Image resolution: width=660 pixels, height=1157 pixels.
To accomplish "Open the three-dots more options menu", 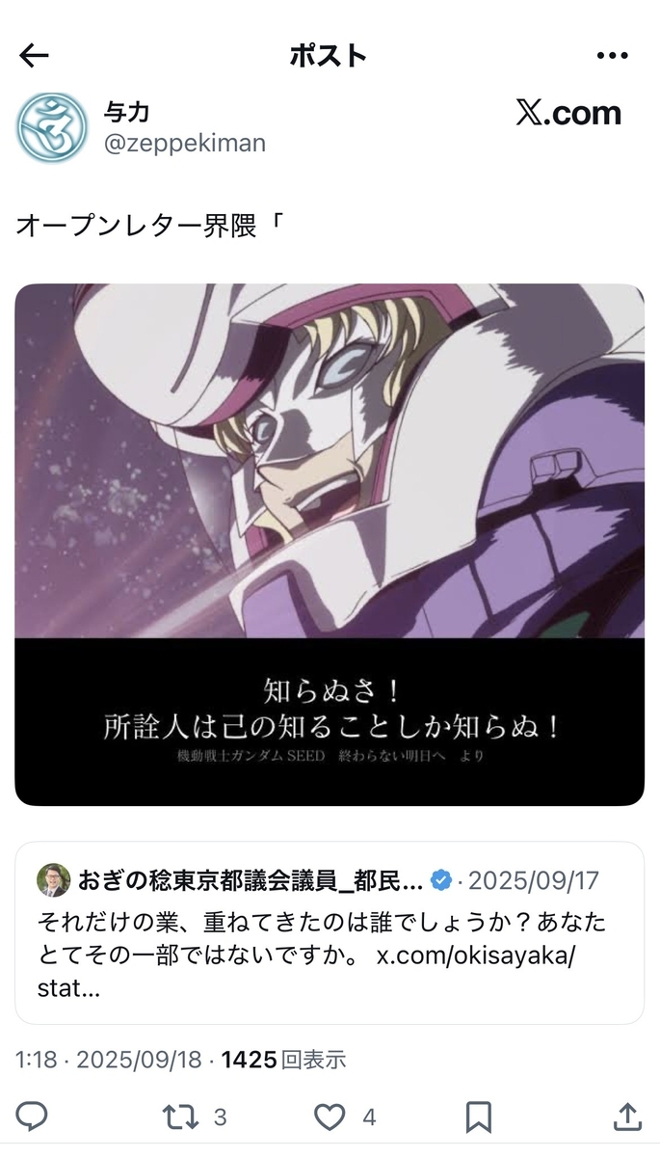I will tap(612, 56).
